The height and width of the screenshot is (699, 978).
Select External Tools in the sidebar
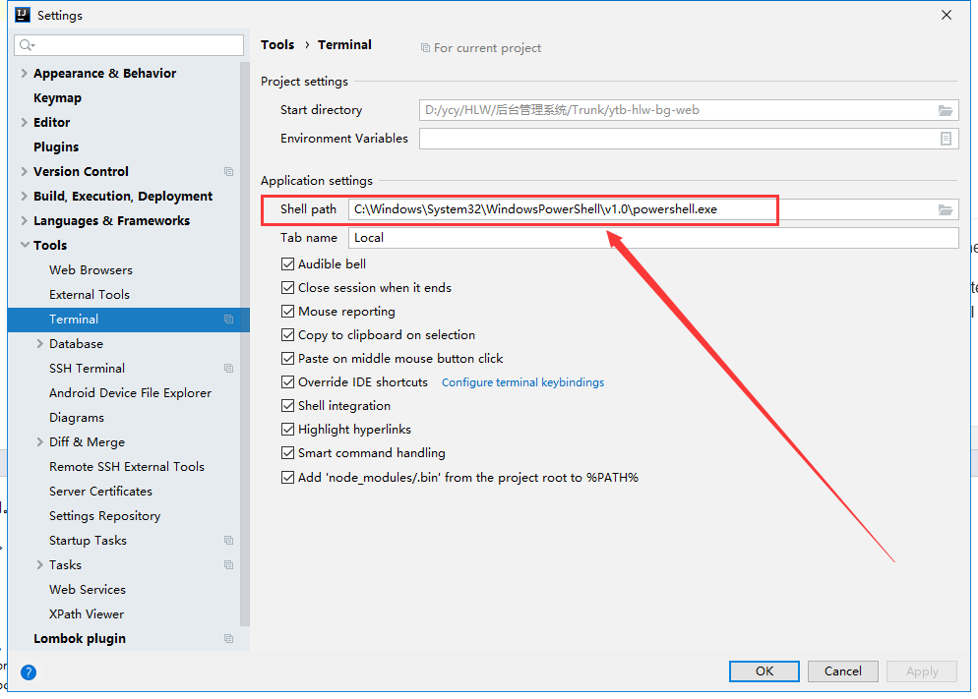coord(90,294)
